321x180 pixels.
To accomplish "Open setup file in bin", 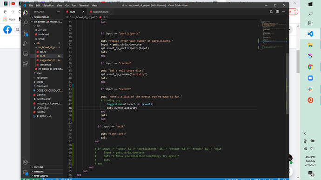I will pyautogui.click(x=47, y=39).
